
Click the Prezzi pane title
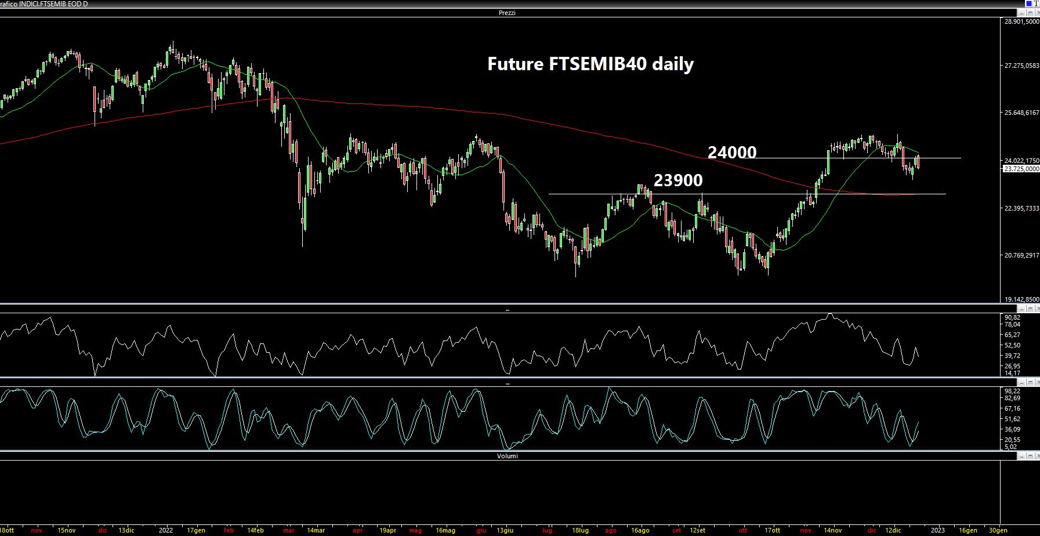pos(507,13)
